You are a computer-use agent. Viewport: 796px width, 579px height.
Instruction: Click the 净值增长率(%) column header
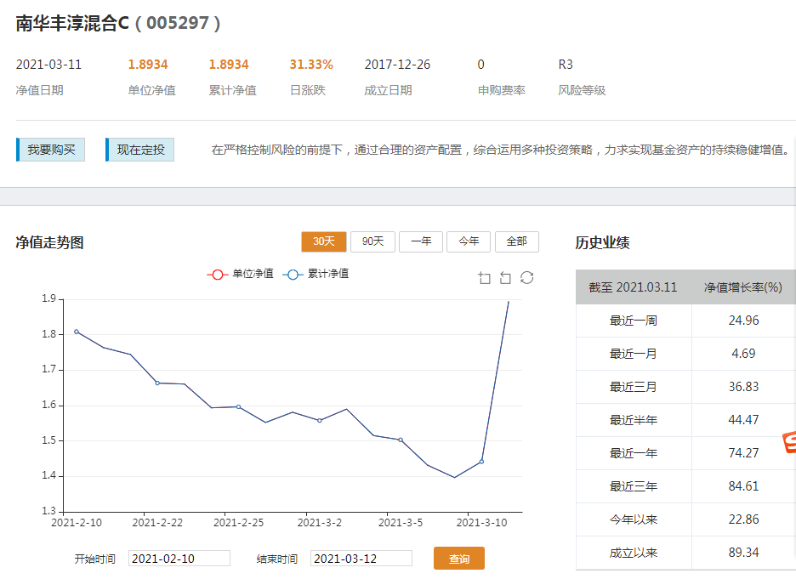(744, 287)
